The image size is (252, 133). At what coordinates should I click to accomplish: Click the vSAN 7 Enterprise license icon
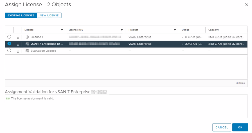pyautogui.click(x=27, y=44)
